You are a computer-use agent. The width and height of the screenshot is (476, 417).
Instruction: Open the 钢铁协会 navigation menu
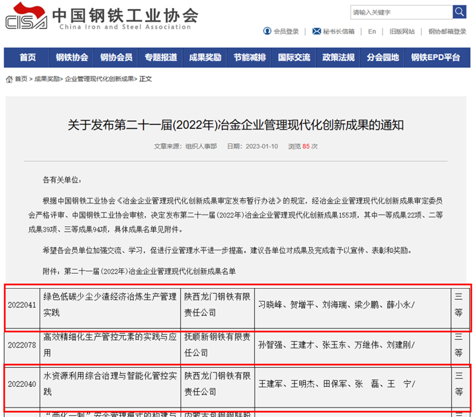click(x=72, y=58)
